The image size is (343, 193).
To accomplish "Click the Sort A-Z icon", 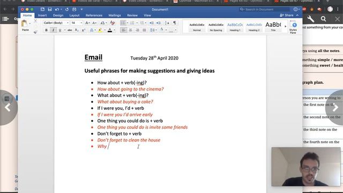I will pos(167,23).
